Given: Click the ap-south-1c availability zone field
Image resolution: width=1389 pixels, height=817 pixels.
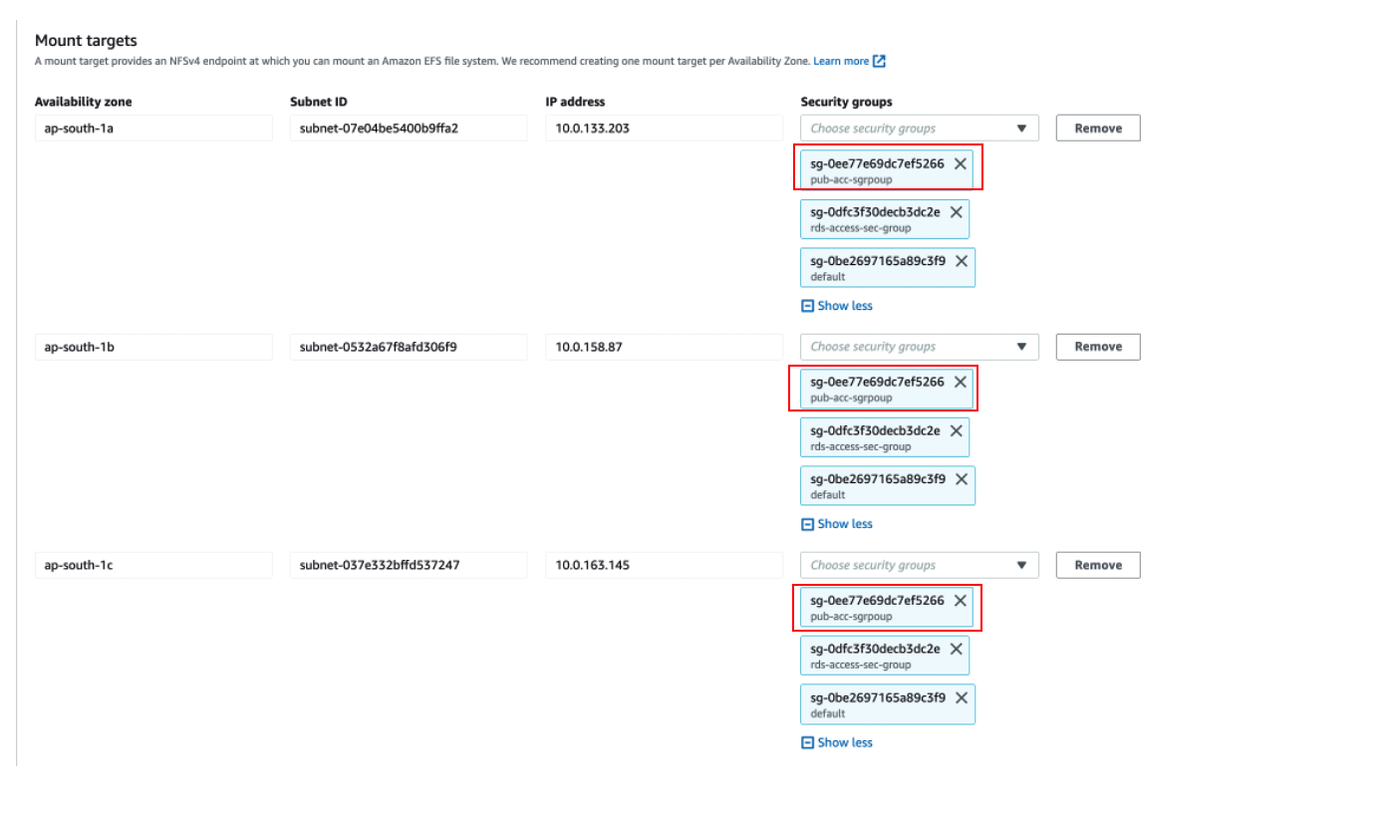Looking at the screenshot, I should pos(153,565).
